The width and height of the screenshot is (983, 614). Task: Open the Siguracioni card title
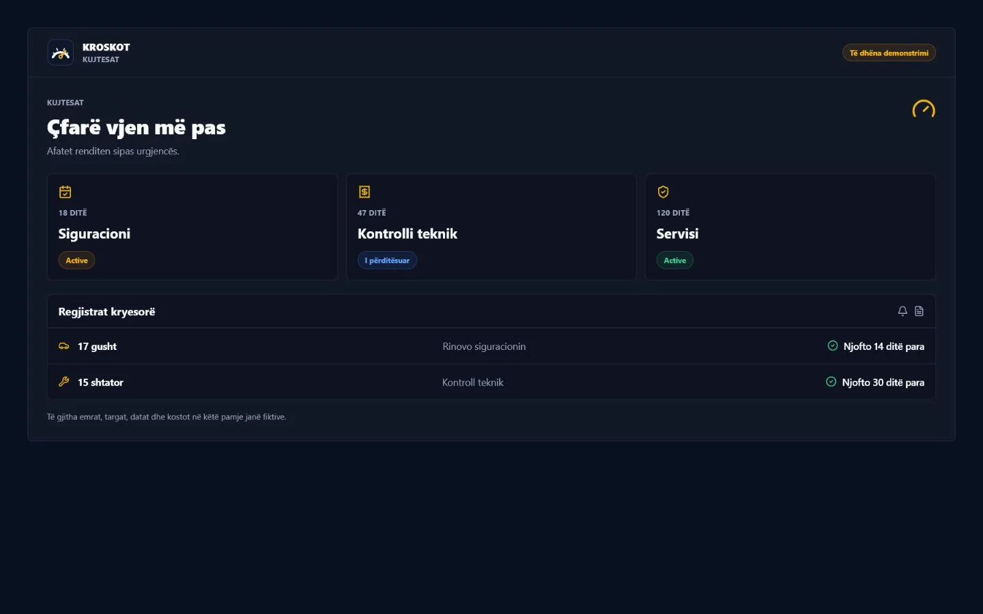tap(94, 234)
